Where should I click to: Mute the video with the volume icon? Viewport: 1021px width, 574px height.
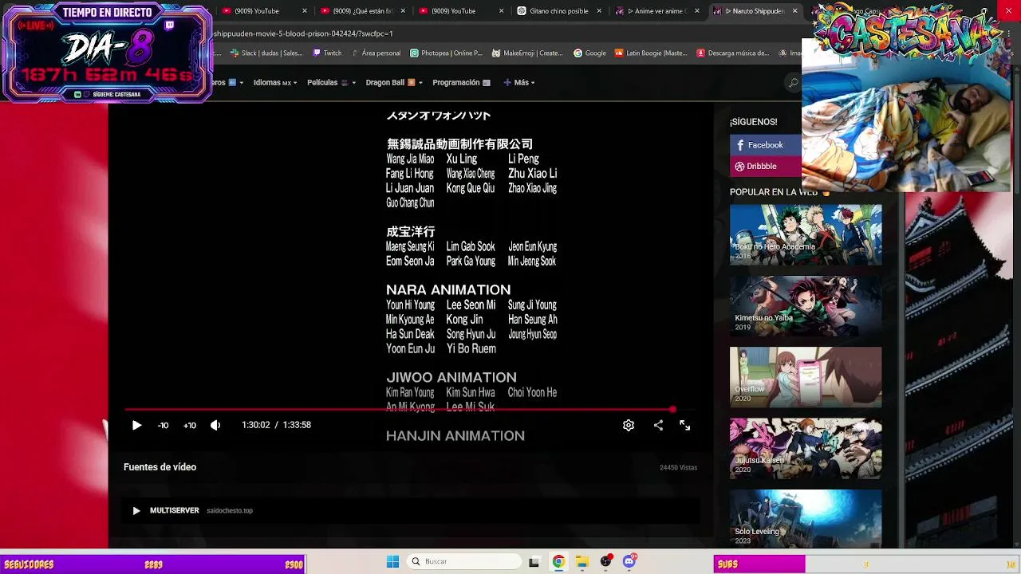point(215,426)
